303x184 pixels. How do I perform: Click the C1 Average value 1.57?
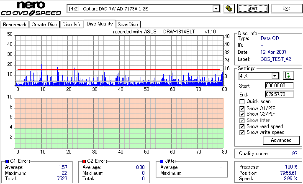pyautogui.click(x=63, y=167)
